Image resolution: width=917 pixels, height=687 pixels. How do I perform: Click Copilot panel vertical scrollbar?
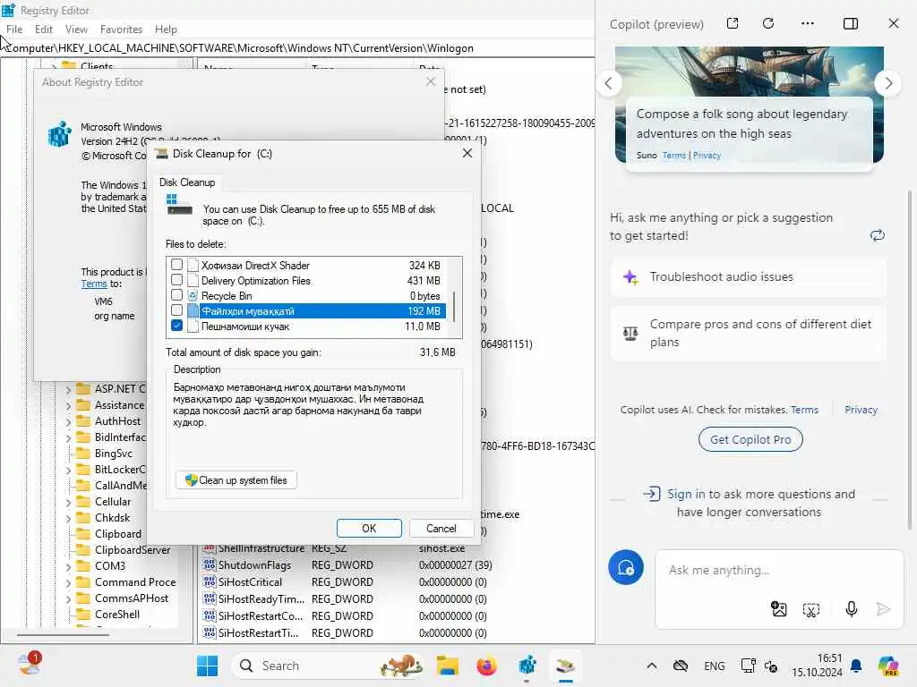click(910, 360)
